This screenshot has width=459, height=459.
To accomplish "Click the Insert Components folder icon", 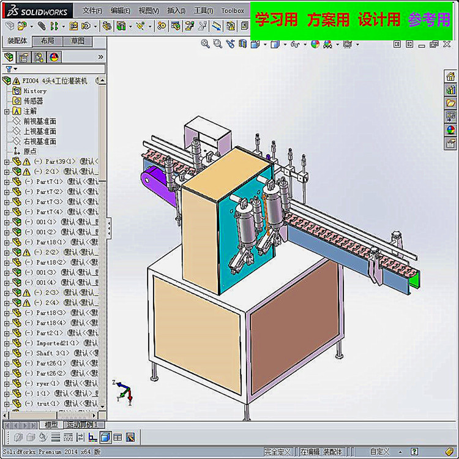I will pyautogui.click(x=22, y=26).
